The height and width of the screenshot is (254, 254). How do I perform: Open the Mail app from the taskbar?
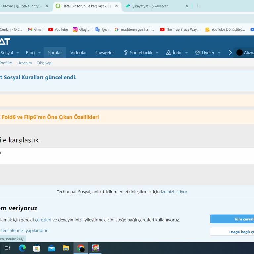click(x=51, y=248)
